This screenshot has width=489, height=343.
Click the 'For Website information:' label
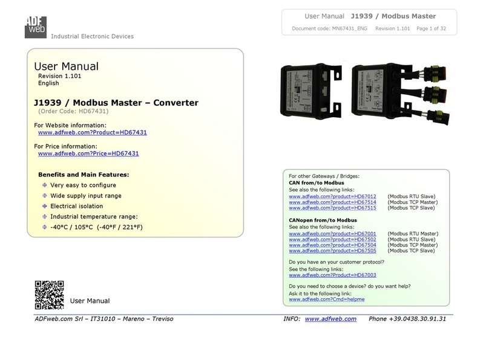[70, 126]
